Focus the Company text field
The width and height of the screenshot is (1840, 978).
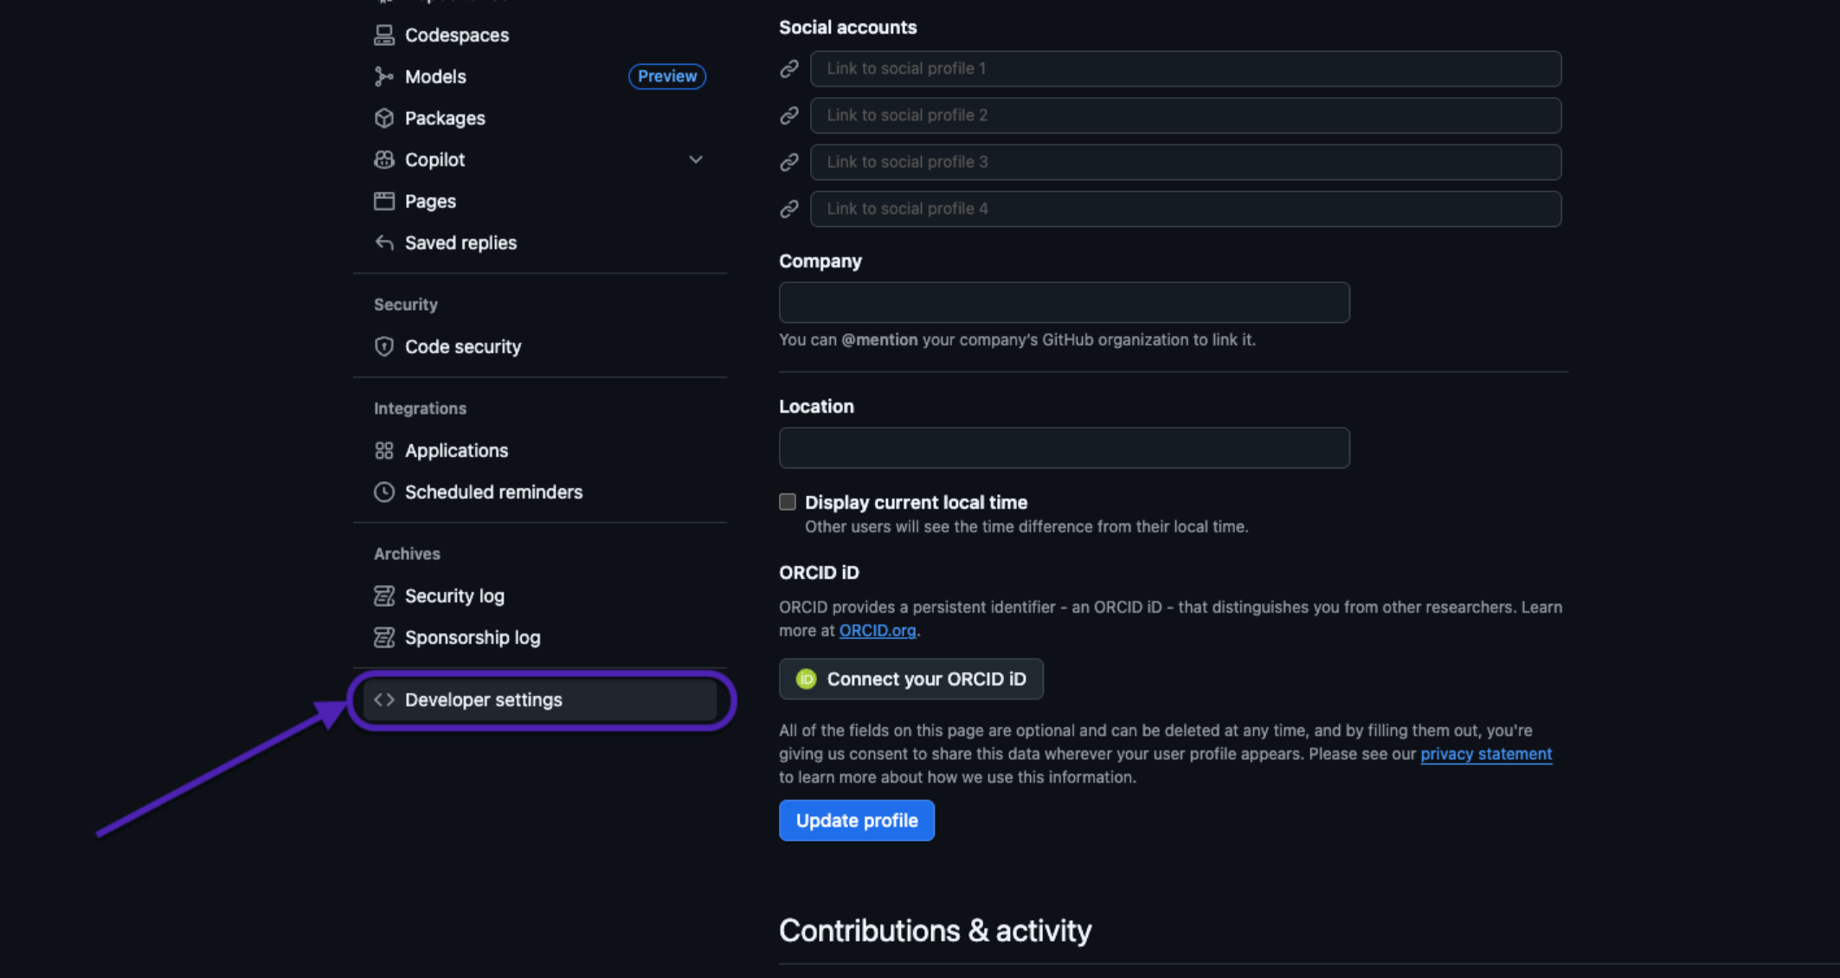click(x=1064, y=302)
